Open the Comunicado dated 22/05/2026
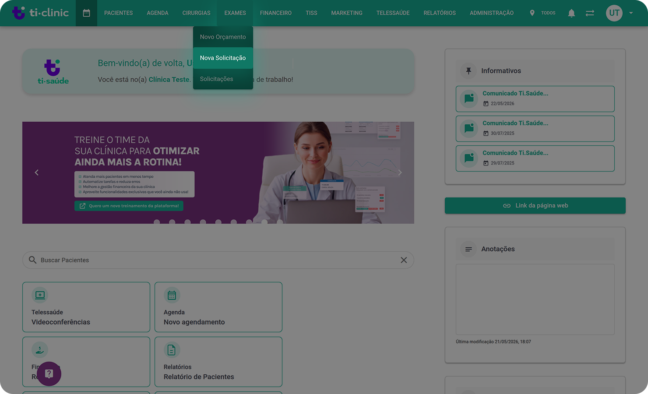Viewport: 648px width, 394px height. tap(535, 99)
